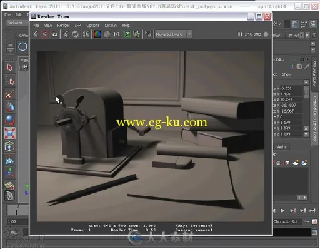The width and height of the screenshot is (320, 249).
Task: Click Remove Image icon in Render View
Action: [137, 34]
